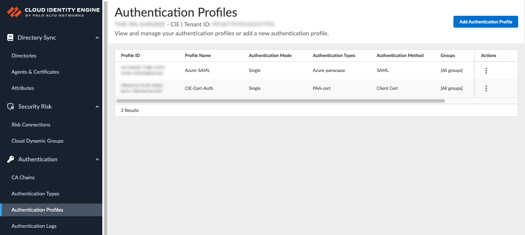The height and width of the screenshot is (235, 525).
Task: Collapse the Directory Sync section
Action: click(x=97, y=38)
